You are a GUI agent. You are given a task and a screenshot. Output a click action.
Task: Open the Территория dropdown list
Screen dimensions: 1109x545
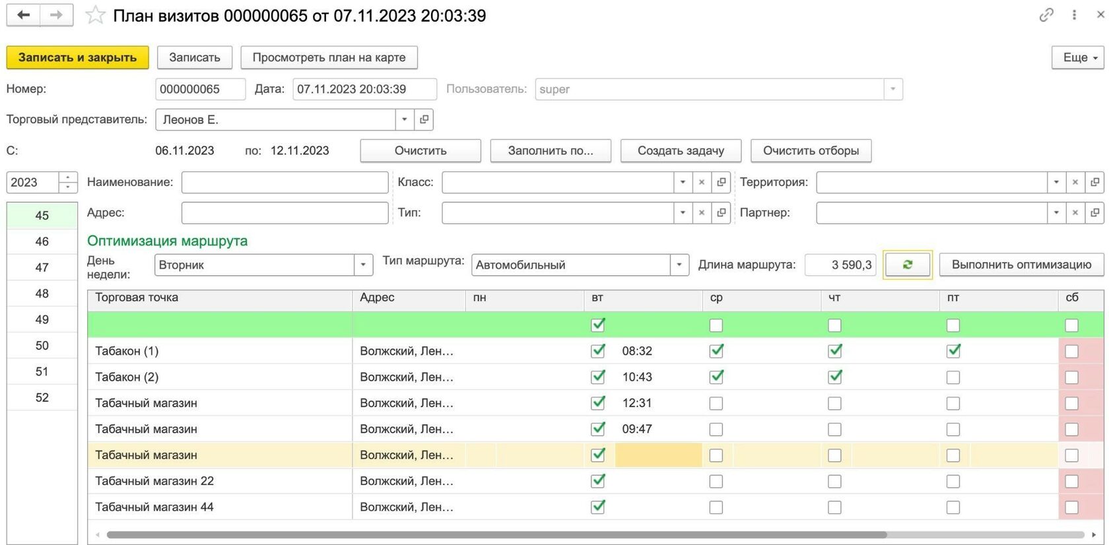tap(1056, 182)
